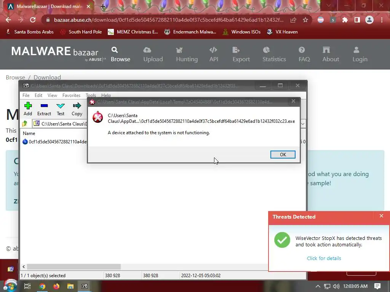The image size is (390, 292).
Task: Click 'Click for details' in threat notification
Action: [324, 258]
